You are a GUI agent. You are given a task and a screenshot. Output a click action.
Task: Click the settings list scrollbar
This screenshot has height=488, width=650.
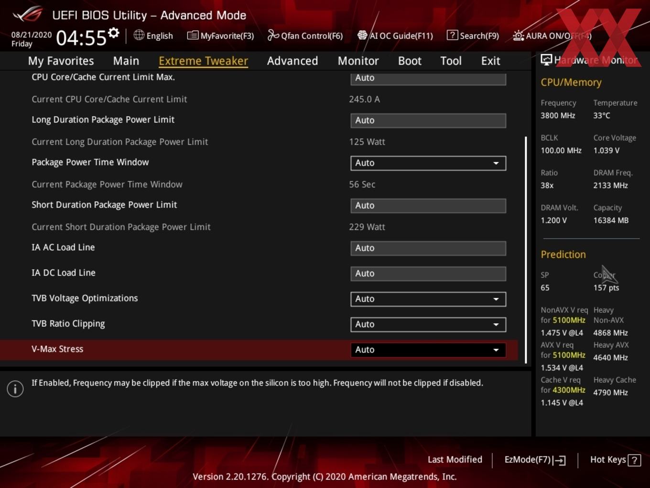[526, 250]
